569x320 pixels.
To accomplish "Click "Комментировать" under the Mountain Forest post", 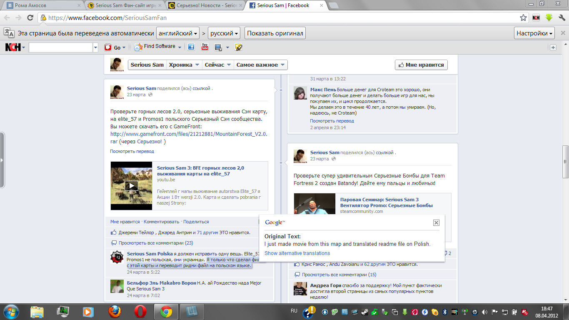I will [162, 222].
